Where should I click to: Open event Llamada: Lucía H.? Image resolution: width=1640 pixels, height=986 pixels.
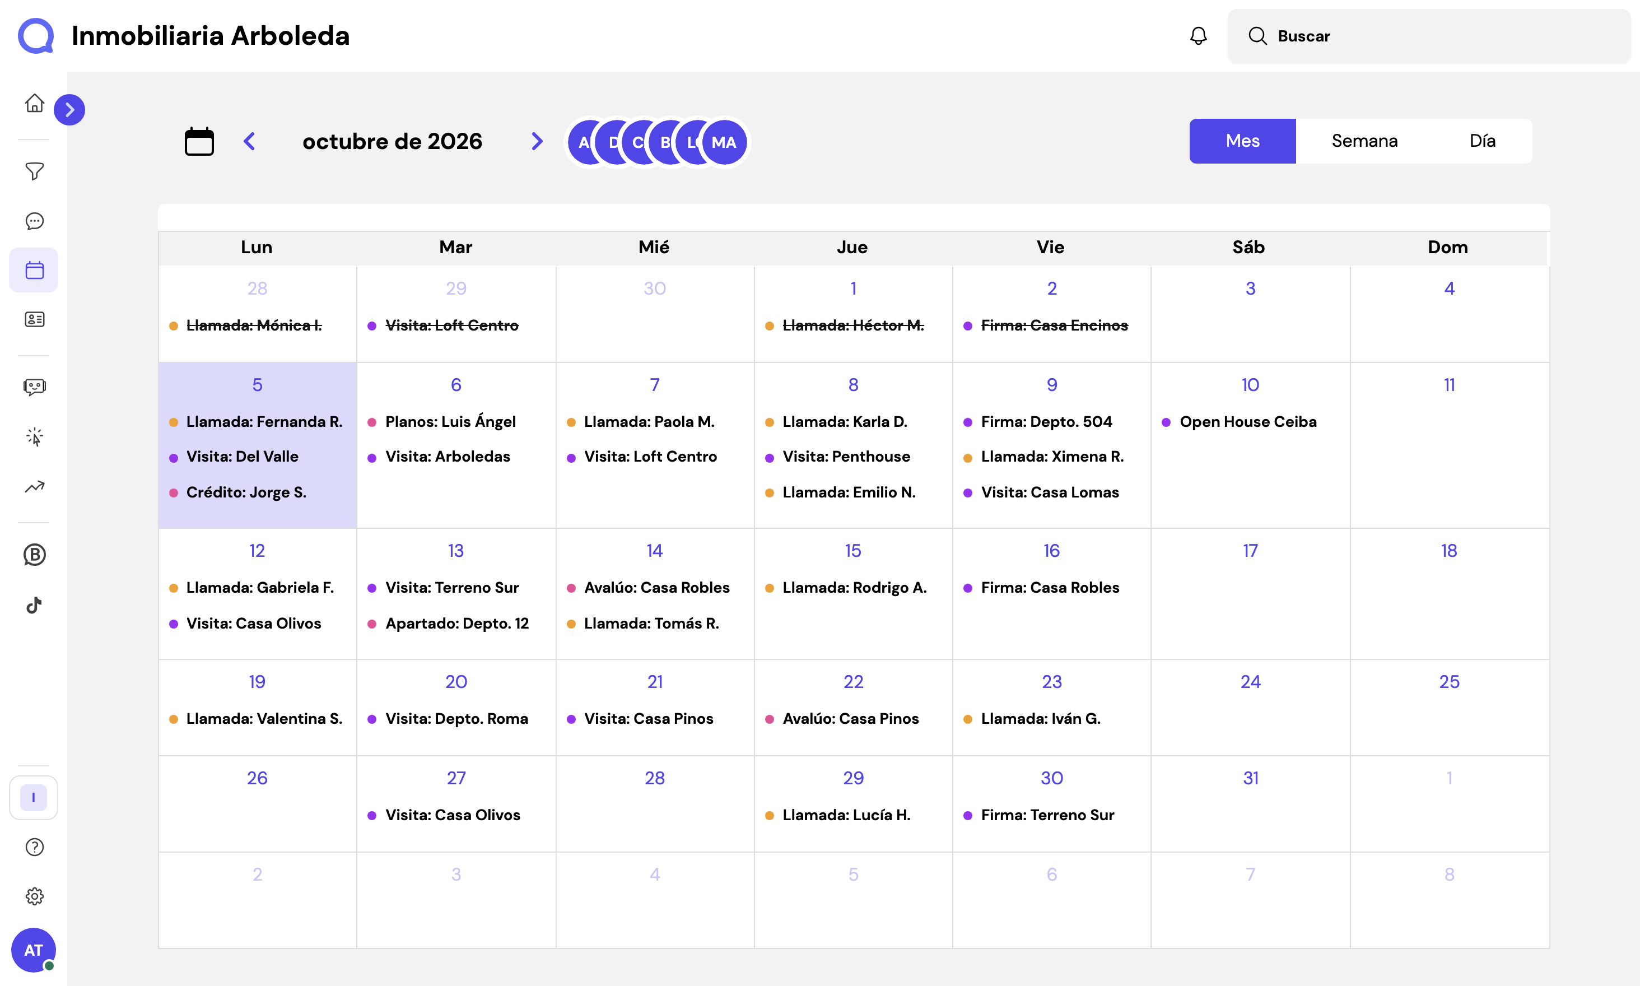pyautogui.click(x=838, y=815)
